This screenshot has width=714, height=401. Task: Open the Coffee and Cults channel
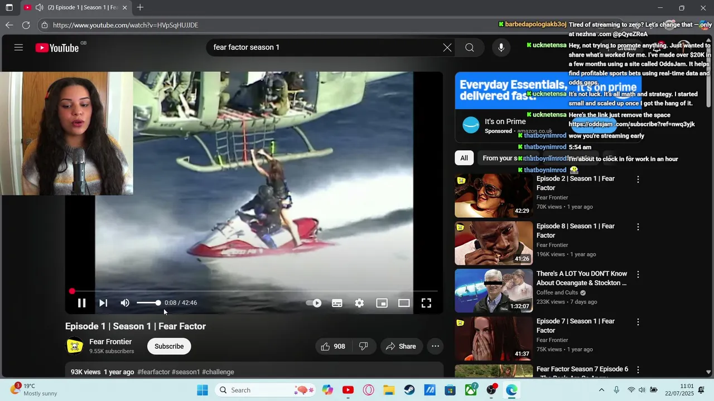[557, 293]
